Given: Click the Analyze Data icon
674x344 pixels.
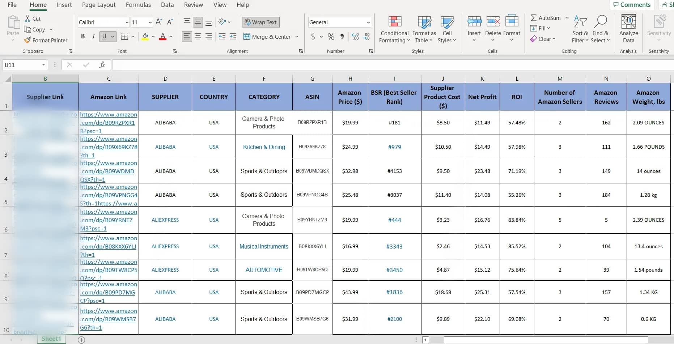Looking at the screenshot, I should tap(628, 22).
